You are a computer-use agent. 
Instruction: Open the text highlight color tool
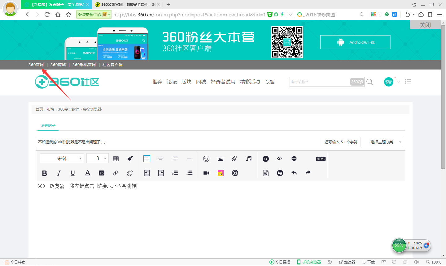pyautogui.click(x=101, y=173)
